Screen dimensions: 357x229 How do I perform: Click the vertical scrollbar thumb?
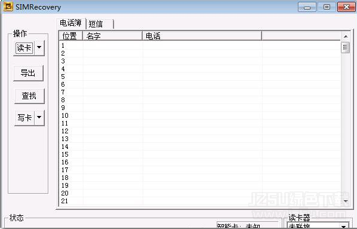coord(346,47)
